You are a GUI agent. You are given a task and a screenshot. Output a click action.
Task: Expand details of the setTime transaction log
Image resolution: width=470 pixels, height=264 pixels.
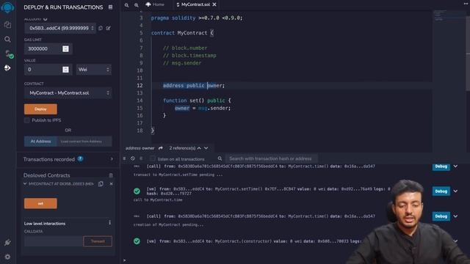[x=455, y=191]
